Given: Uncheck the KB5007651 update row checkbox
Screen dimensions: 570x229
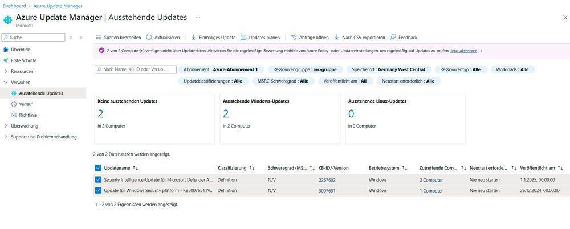Looking at the screenshot, I should point(98,190).
